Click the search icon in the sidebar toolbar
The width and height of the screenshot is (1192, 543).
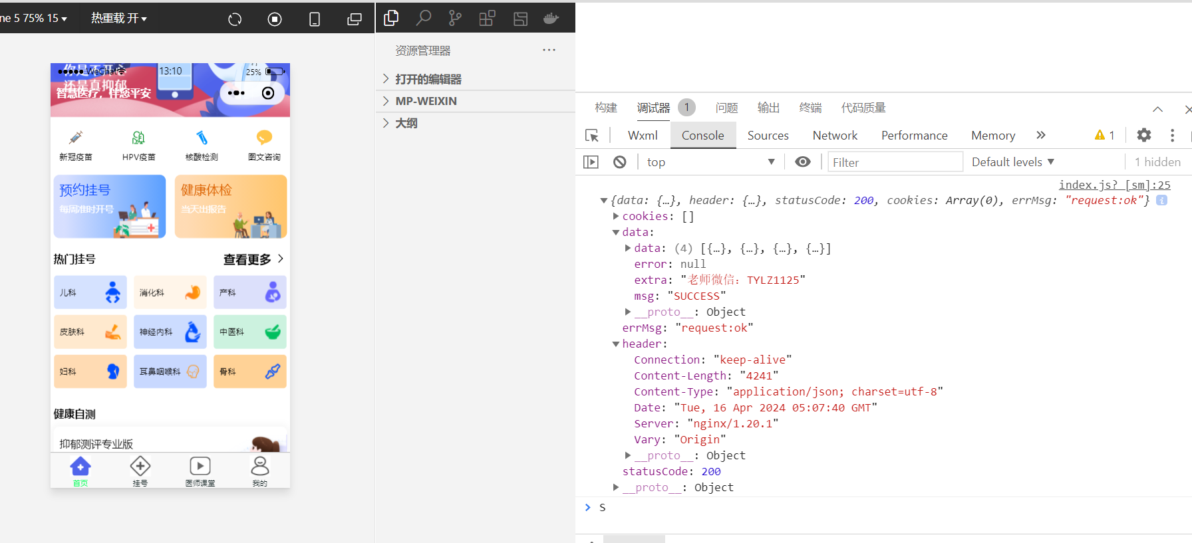tap(424, 18)
